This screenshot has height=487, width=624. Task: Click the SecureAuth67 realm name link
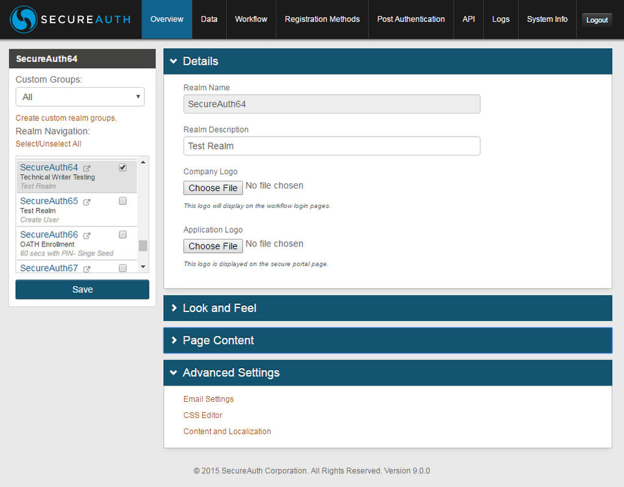[x=49, y=268]
